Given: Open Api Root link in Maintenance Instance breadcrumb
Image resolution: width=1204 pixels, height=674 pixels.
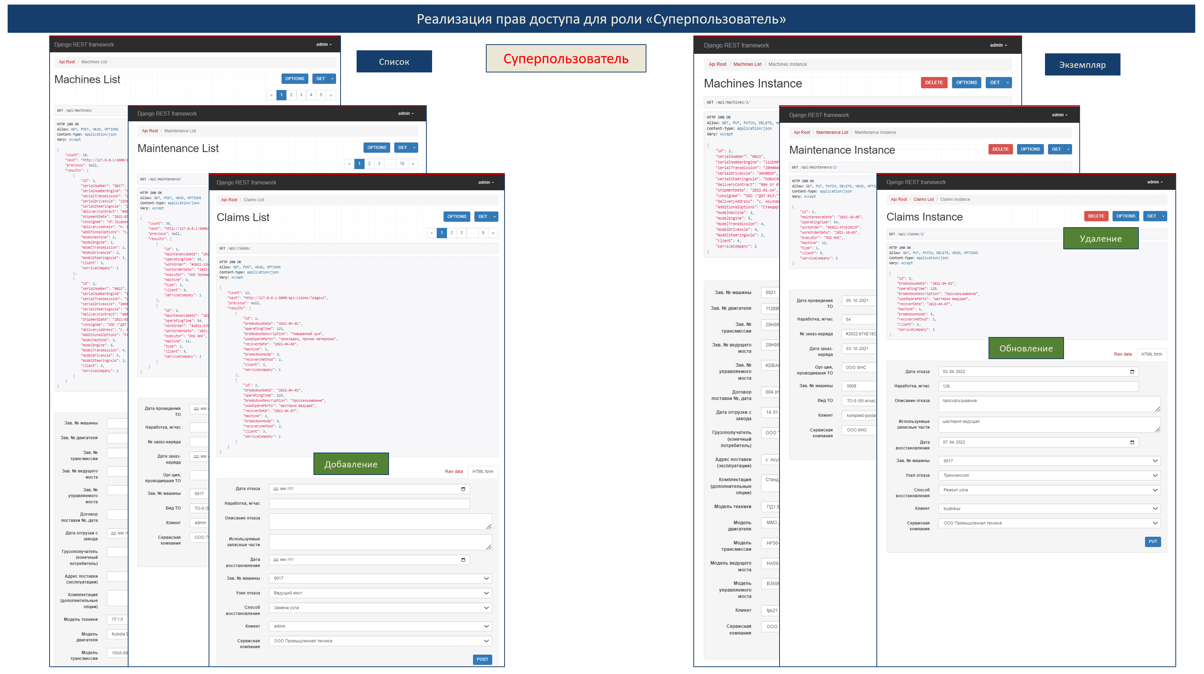Looking at the screenshot, I should (802, 132).
